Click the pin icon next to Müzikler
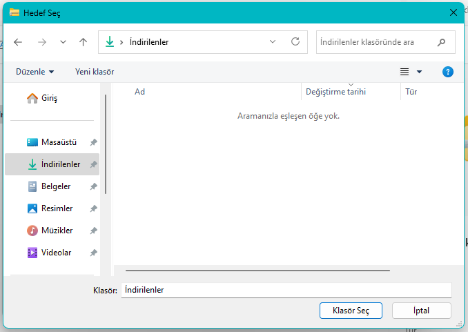 pos(94,231)
